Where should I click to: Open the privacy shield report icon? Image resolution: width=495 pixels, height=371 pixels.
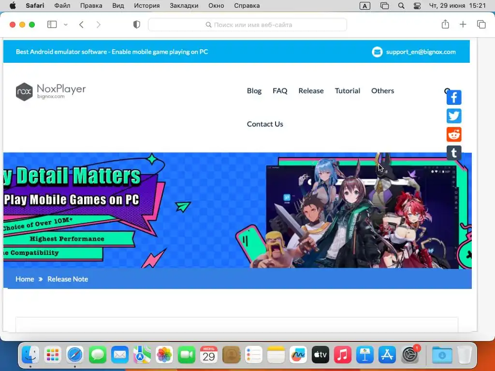137,25
